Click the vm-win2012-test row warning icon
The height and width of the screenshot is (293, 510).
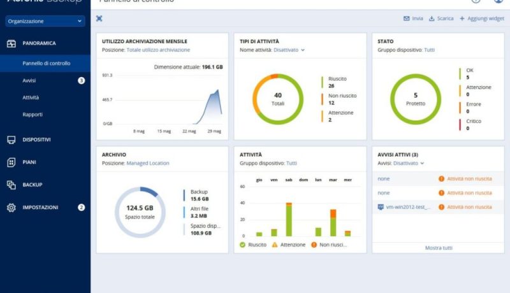pos(441,207)
